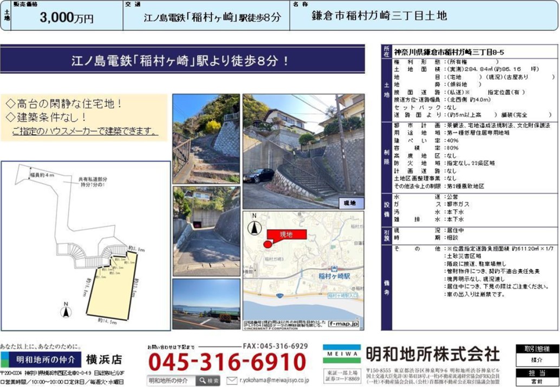Click the MEIWA green logo

click(341, 354)
